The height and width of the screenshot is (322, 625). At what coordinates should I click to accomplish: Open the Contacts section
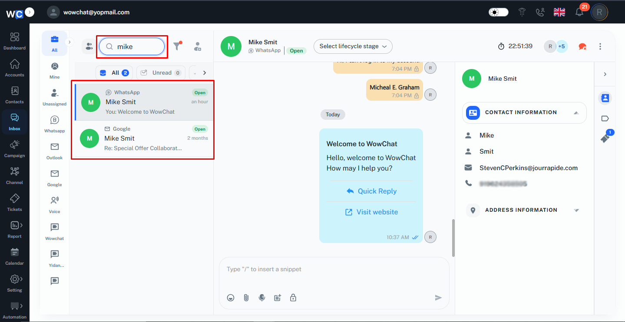click(15, 95)
